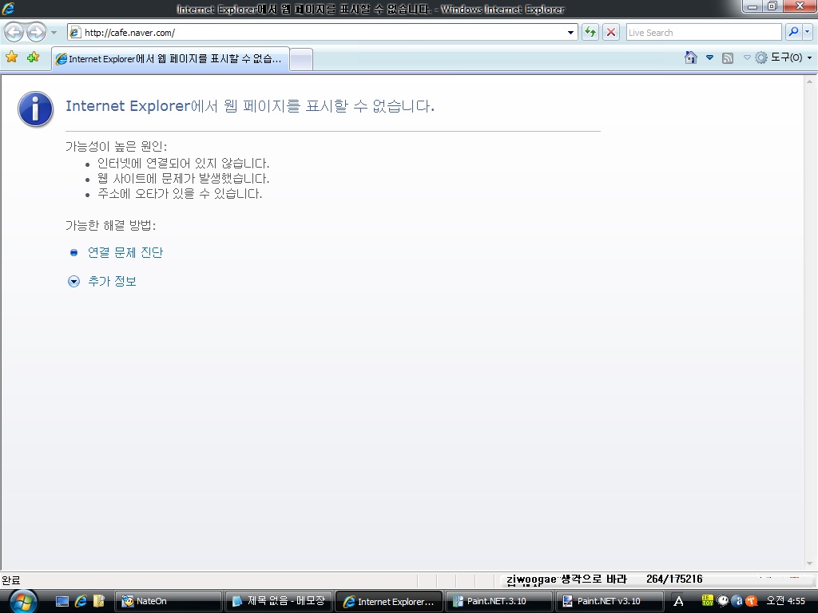Expand the address bar history dropdown
This screenshot has height=613, width=818.
tap(570, 32)
